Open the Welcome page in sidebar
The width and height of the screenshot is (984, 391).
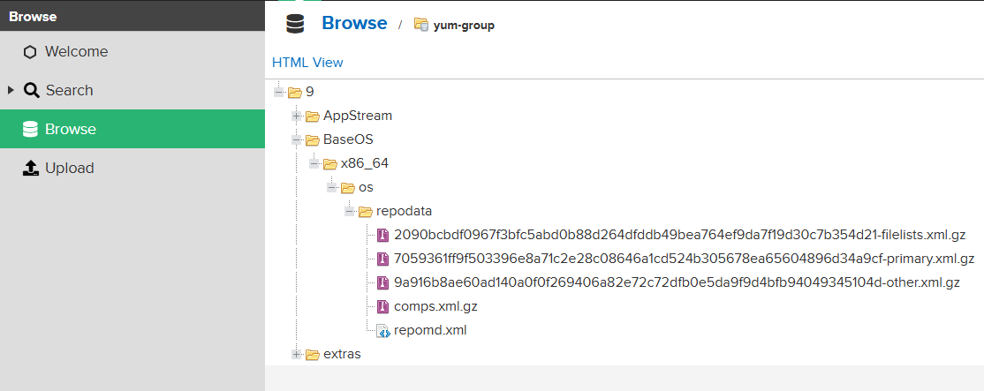[132, 51]
